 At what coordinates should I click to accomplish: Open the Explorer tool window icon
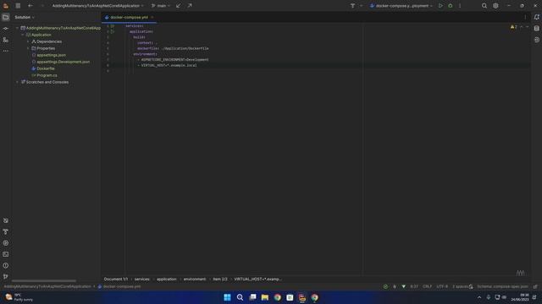coord(6,17)
